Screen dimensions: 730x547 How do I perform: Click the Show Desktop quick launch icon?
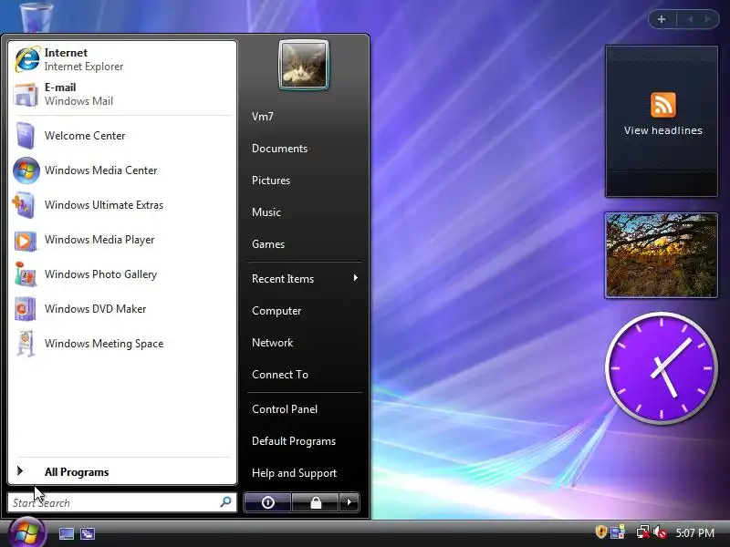pos(66,533)
